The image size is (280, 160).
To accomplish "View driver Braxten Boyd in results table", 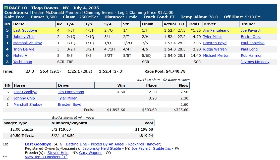I will tap(215, 43).
